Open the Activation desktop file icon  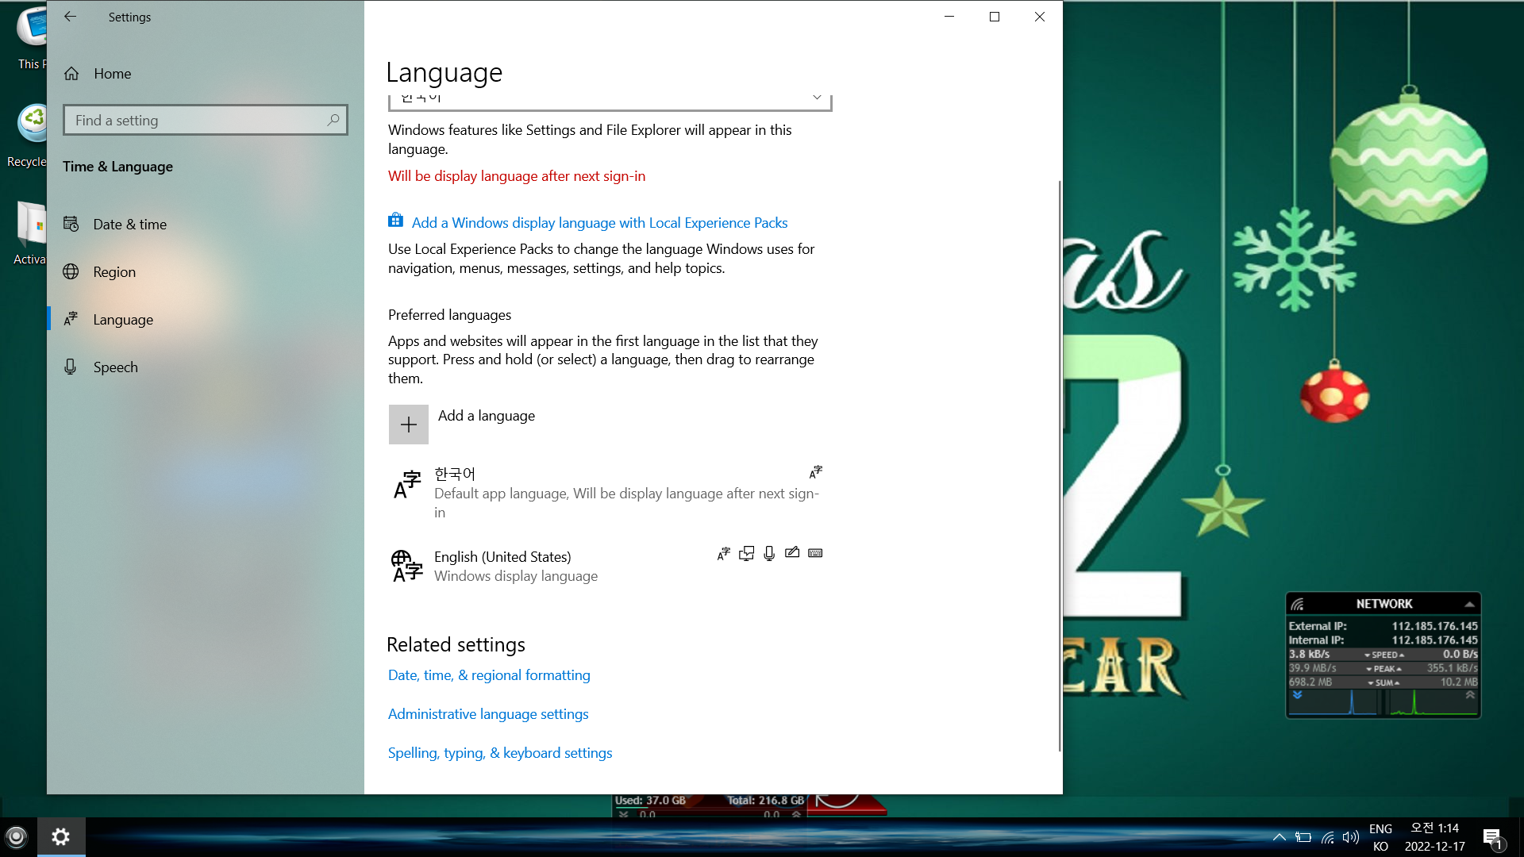pyautogui.click(x=30, y=233)
